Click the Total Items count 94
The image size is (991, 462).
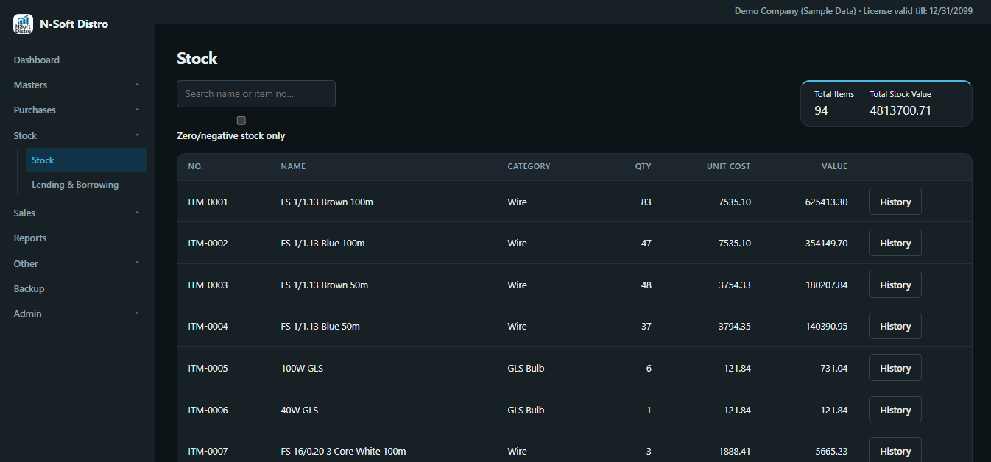[821, 110]
